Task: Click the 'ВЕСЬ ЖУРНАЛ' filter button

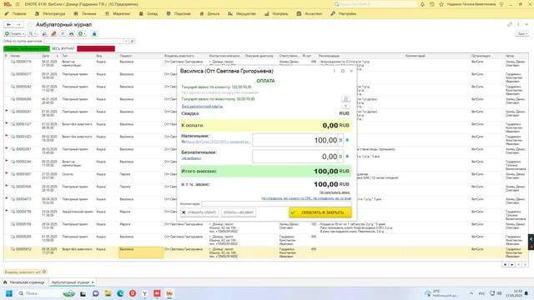Action: [x=63, y=48]
